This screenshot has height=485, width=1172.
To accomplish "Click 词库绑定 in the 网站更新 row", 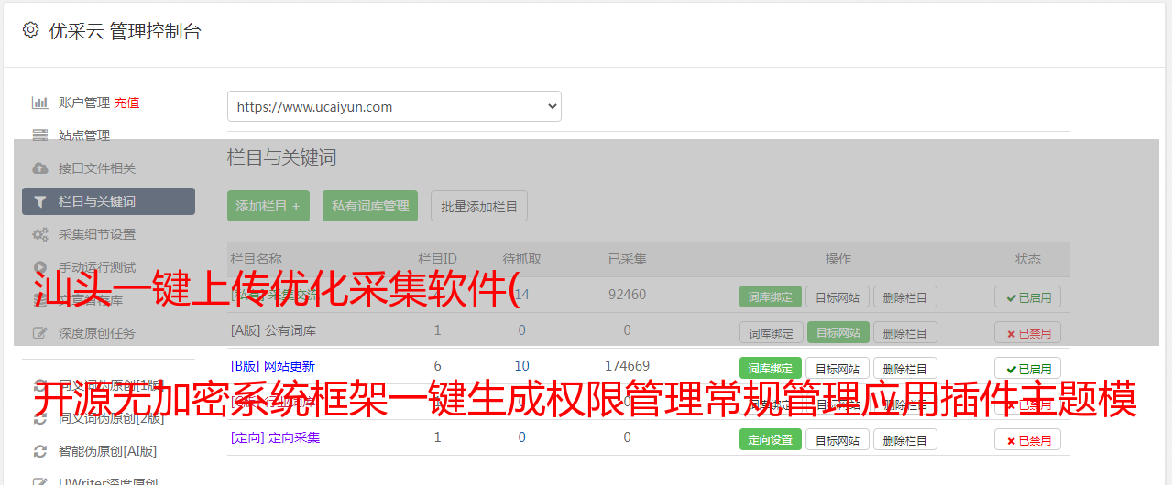I will (771, 368).
